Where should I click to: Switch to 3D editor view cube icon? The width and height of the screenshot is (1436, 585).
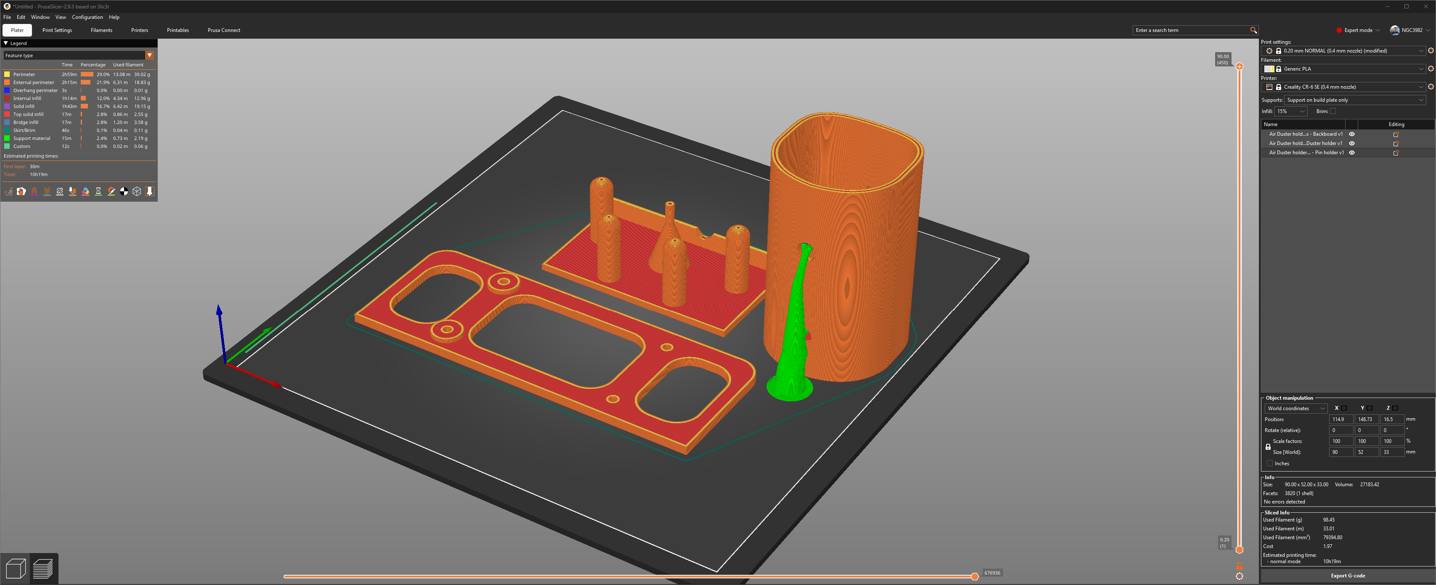15,568
